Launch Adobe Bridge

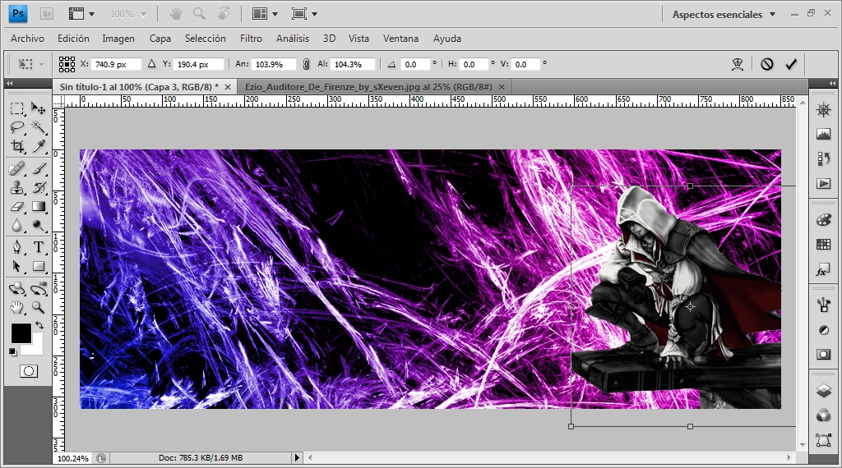tap(47, 14)
